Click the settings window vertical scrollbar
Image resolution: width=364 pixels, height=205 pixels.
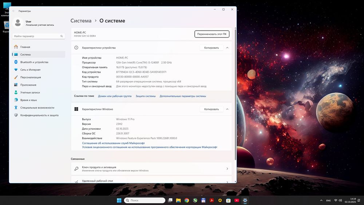pos(236,94)
